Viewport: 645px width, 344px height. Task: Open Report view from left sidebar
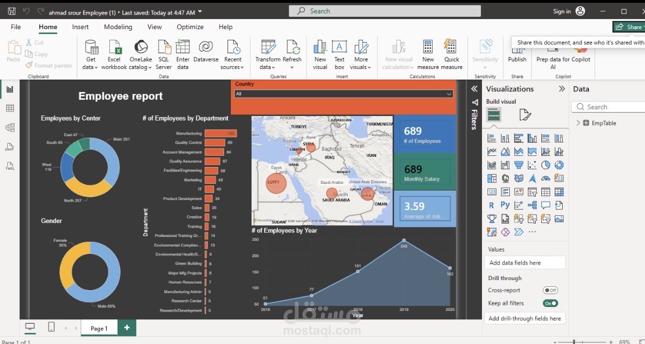pos(10,89)
